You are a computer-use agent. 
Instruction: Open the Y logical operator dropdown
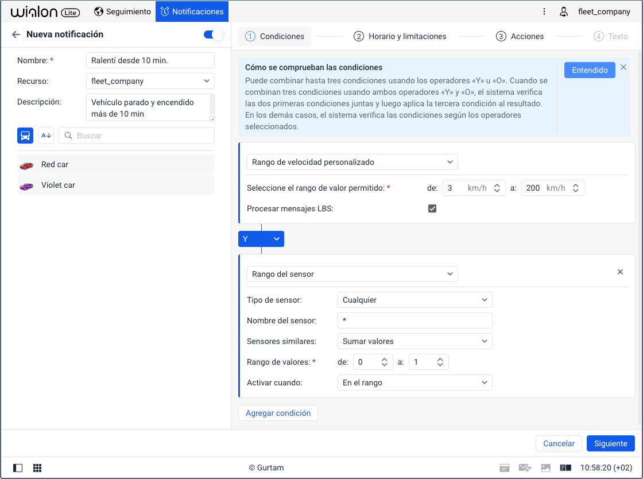pos(261,239)
